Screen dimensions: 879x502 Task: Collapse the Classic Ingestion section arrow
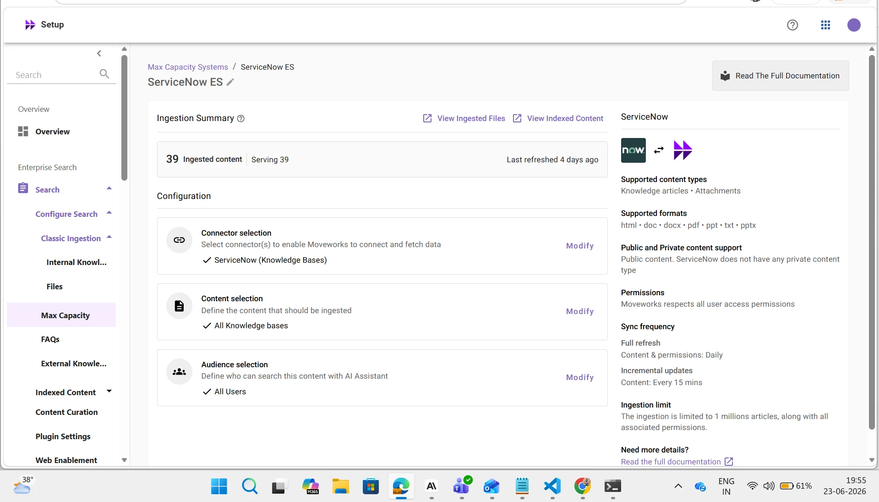click(x=109, y=237)
